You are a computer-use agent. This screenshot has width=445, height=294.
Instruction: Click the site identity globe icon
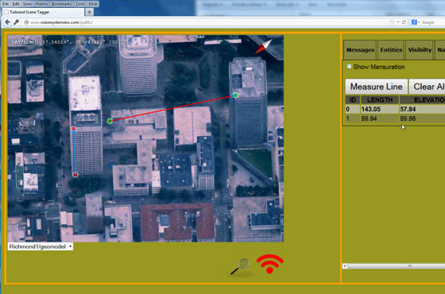tap(26, 22)
